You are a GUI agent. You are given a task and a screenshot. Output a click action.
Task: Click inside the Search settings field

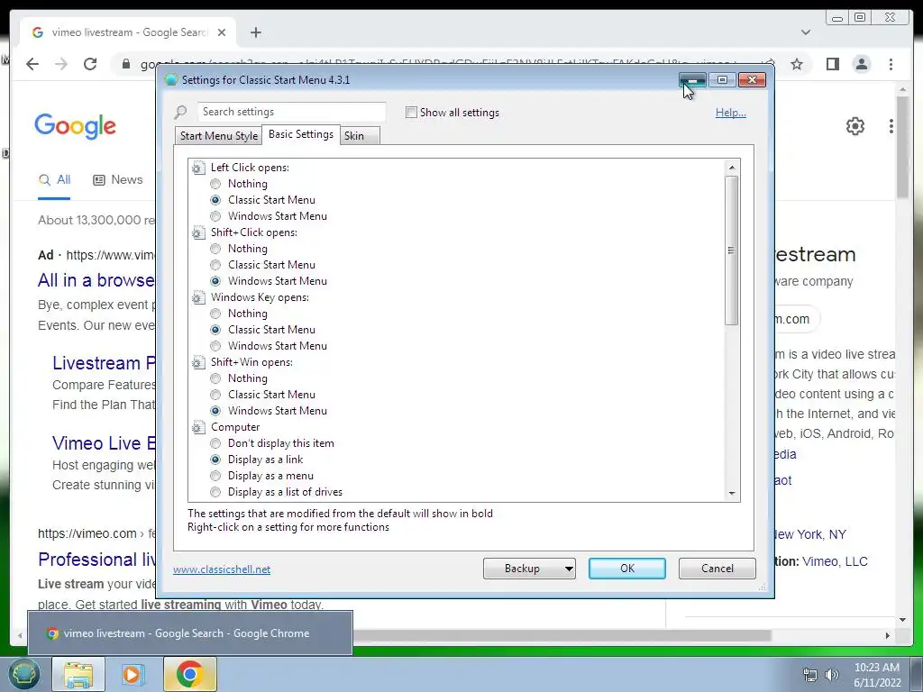pyautogui.click(x=291, y=112)
